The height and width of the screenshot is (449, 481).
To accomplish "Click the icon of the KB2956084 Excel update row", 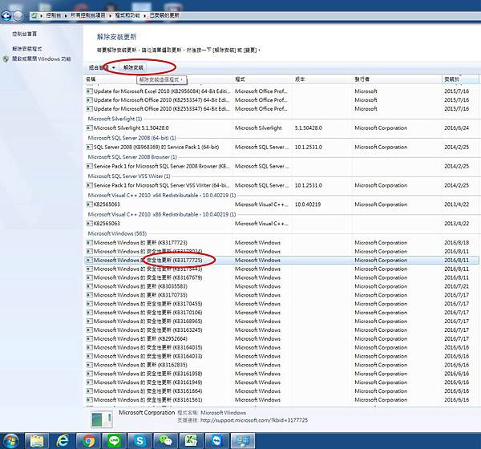I will click(89, 91).
